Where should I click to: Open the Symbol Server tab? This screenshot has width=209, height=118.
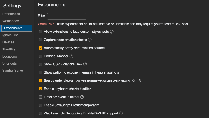tap(13, 71)
